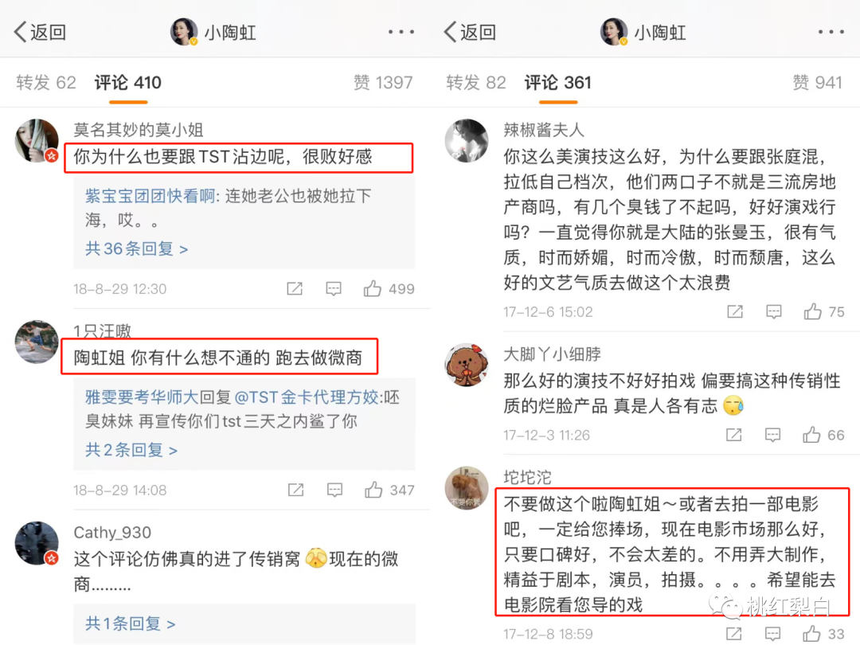The image size is (860, 645).
Task: Open the right panel three-dot more menu
Action: 831,32
